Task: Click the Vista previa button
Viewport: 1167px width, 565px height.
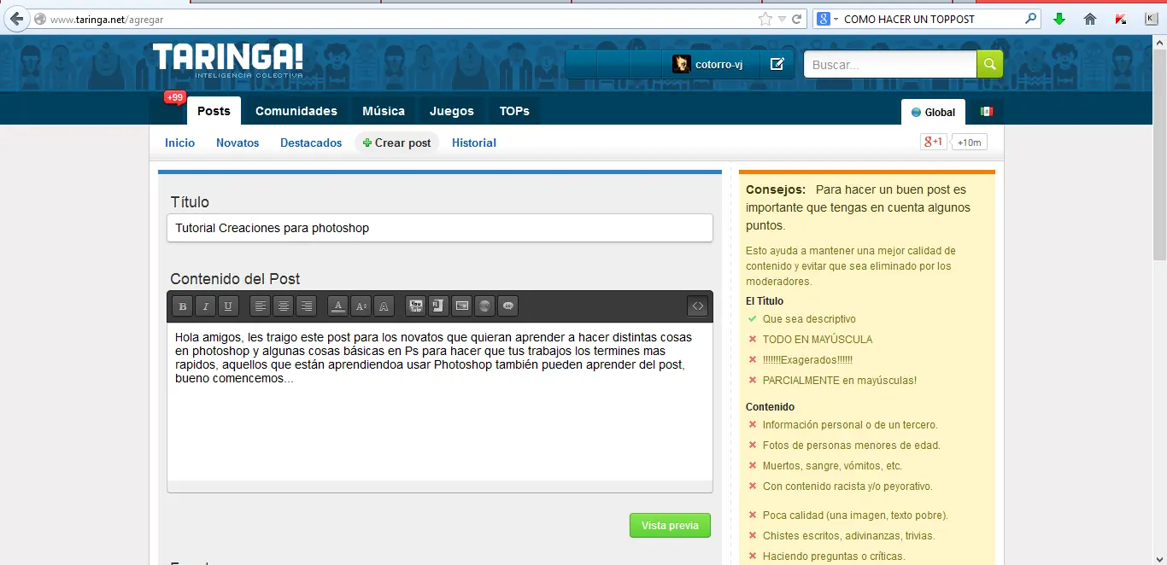Action: pyautogui.click(x=670, y=525)
